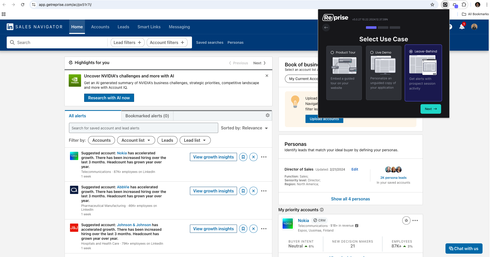
Task: Expand the Sorted by Relevance dropdown
Action: click(244, 128)
